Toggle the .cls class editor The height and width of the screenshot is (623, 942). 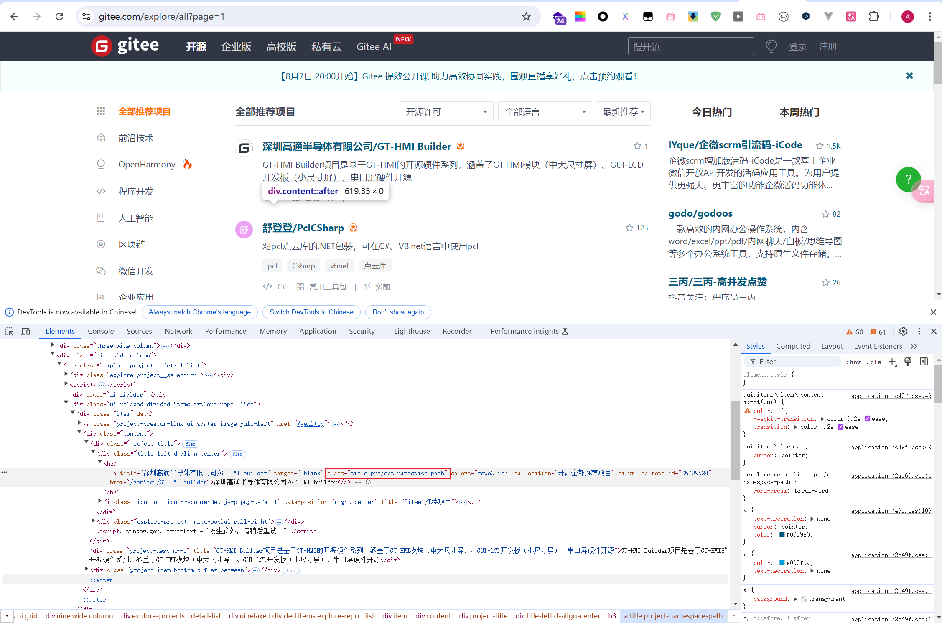[x=874, y=362]
